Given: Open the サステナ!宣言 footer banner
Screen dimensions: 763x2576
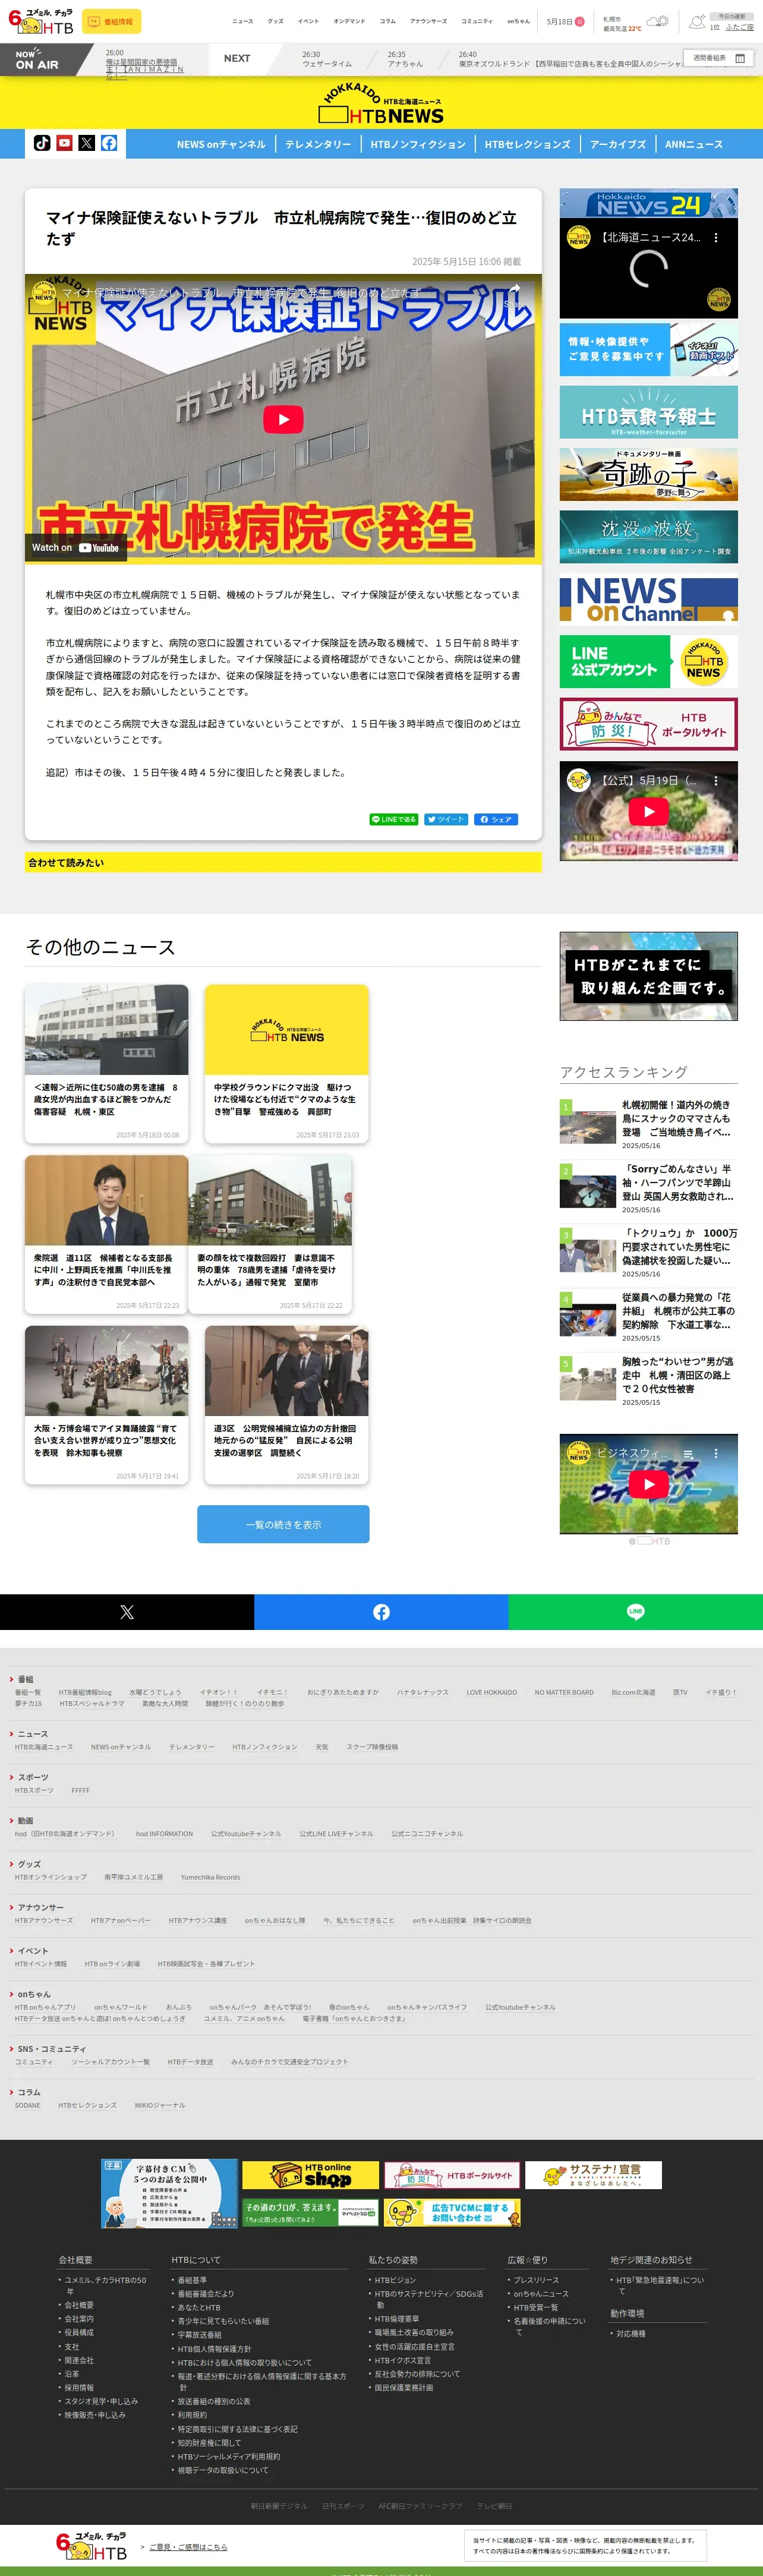Looking at the screenshot, I should tap(594, 2174).
